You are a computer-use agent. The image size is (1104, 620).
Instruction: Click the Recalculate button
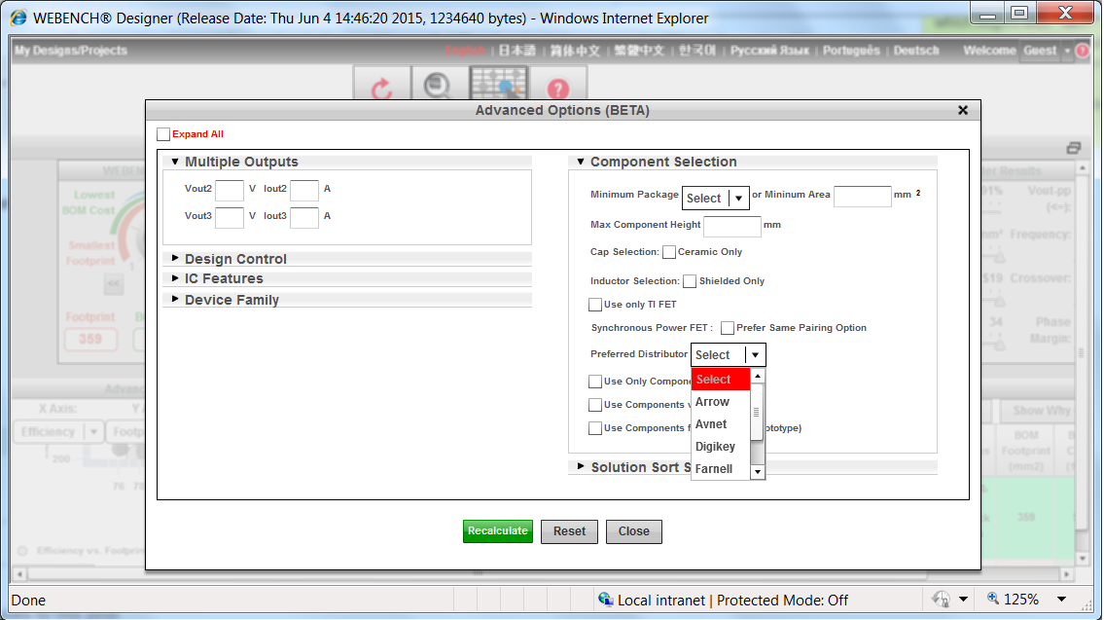(498, 531)
